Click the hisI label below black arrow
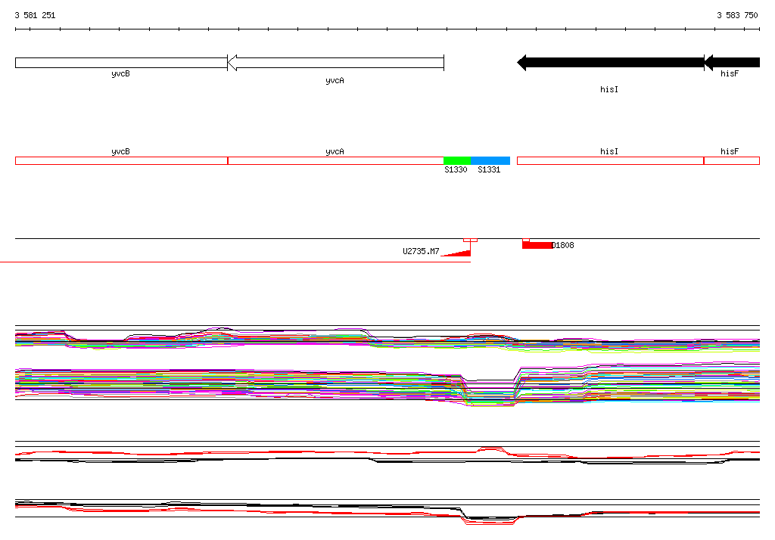 pyautogui.click(x=609, y=89)
